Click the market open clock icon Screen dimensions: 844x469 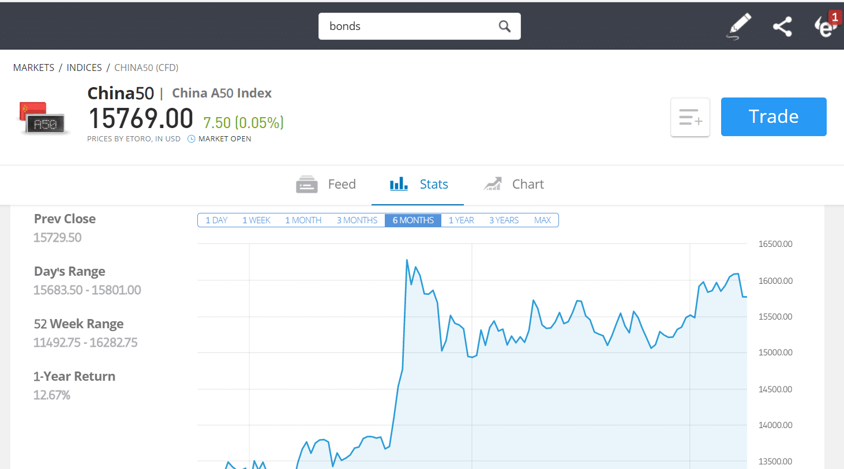[192, 139]
